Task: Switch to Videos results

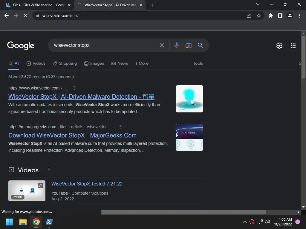Action: pyautogui.click(x=36, y=63)
